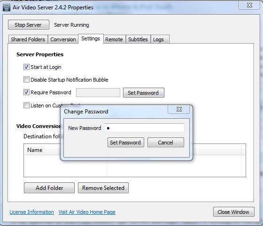The image size is (263, 226).
Task: Focus the New Password input field
Action: 144,128
